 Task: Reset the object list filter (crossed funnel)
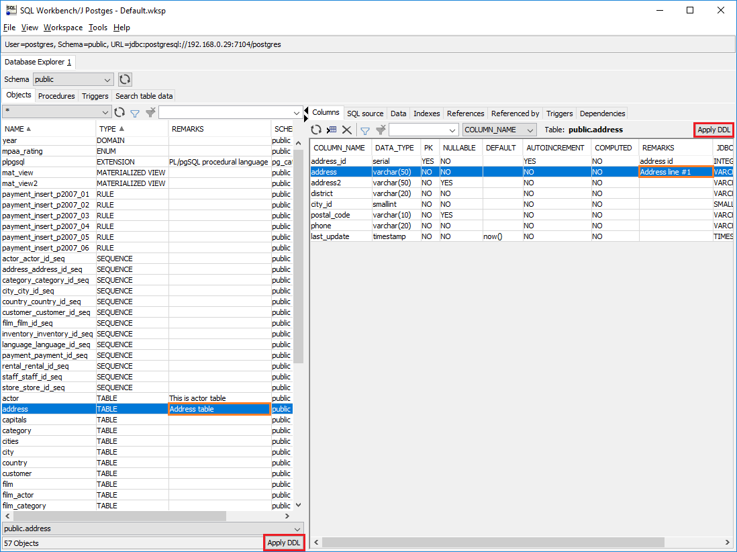pyautogui.click(x=150, y=113)
